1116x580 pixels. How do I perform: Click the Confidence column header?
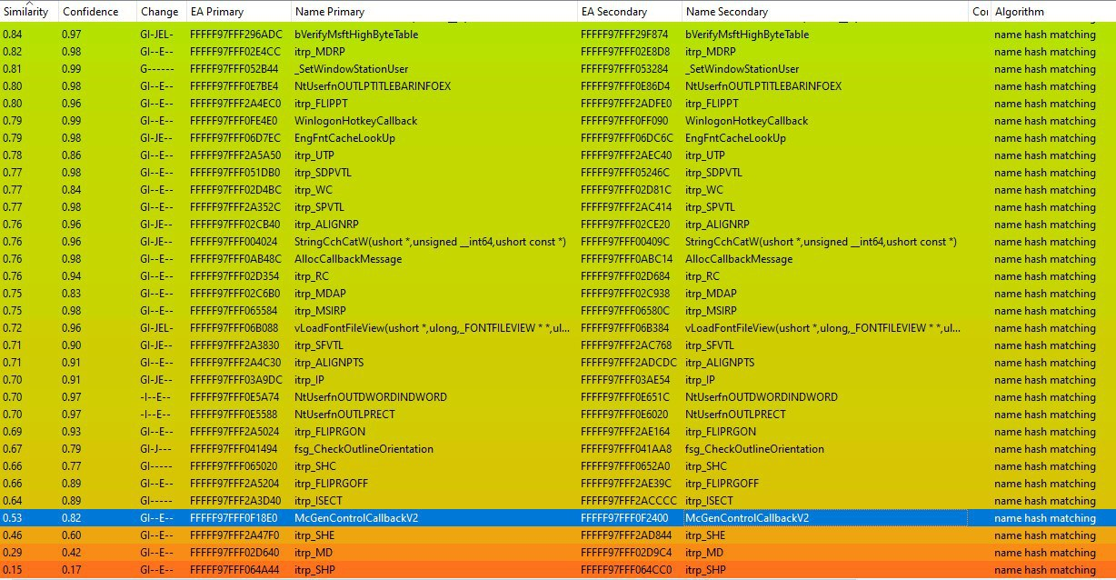pyautogui.click(x=90, y=12)
